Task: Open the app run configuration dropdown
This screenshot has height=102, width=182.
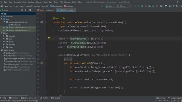Action: pos(110,6)
